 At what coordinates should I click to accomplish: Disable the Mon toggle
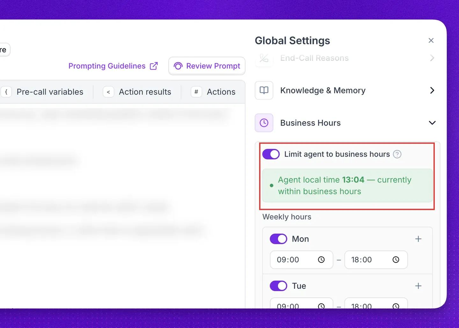coord(279,239)
